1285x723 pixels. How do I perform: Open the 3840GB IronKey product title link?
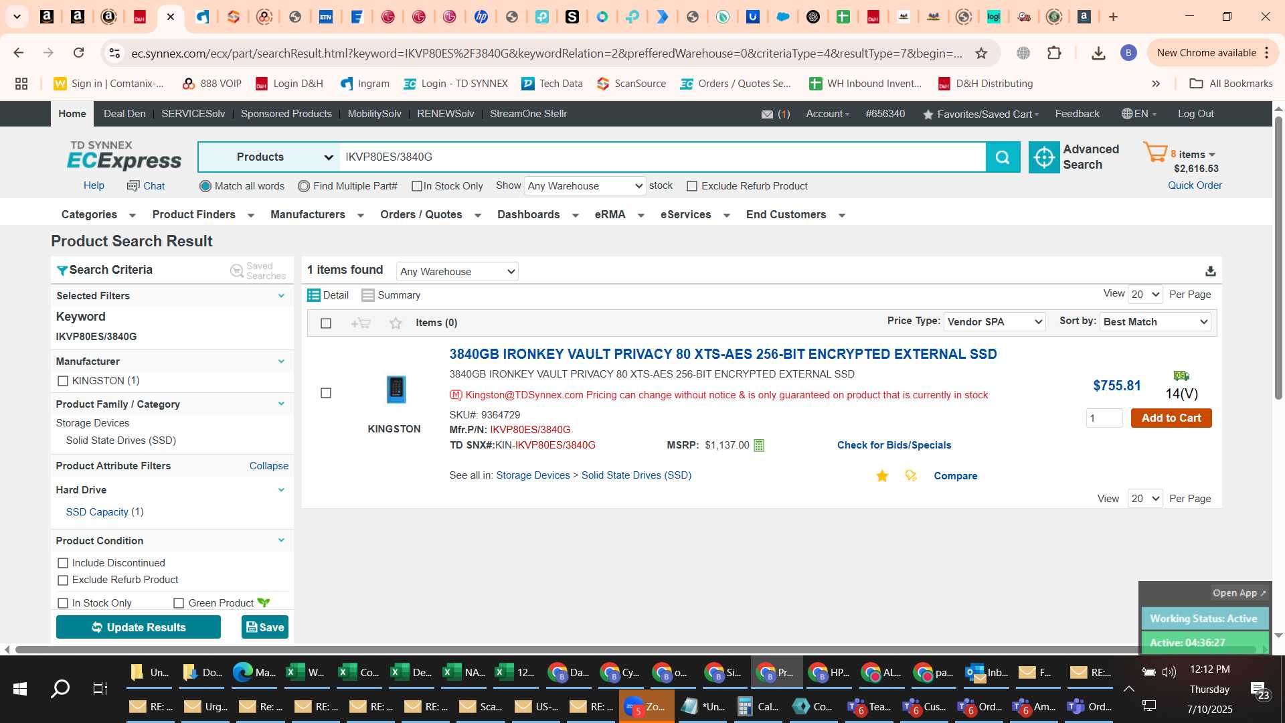tap(723, 354)
